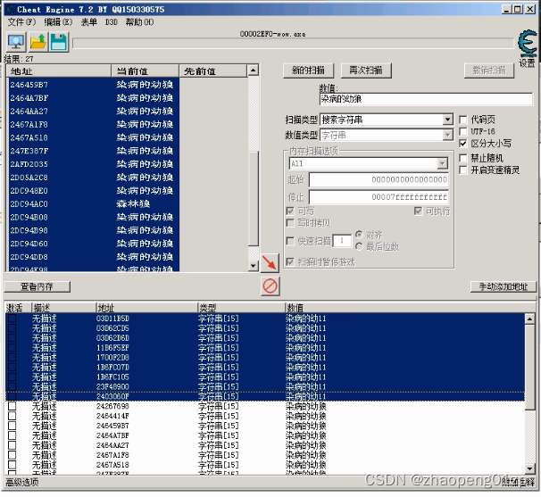
Task: Open a cheat table via folder icon
Action: [37, 42]
